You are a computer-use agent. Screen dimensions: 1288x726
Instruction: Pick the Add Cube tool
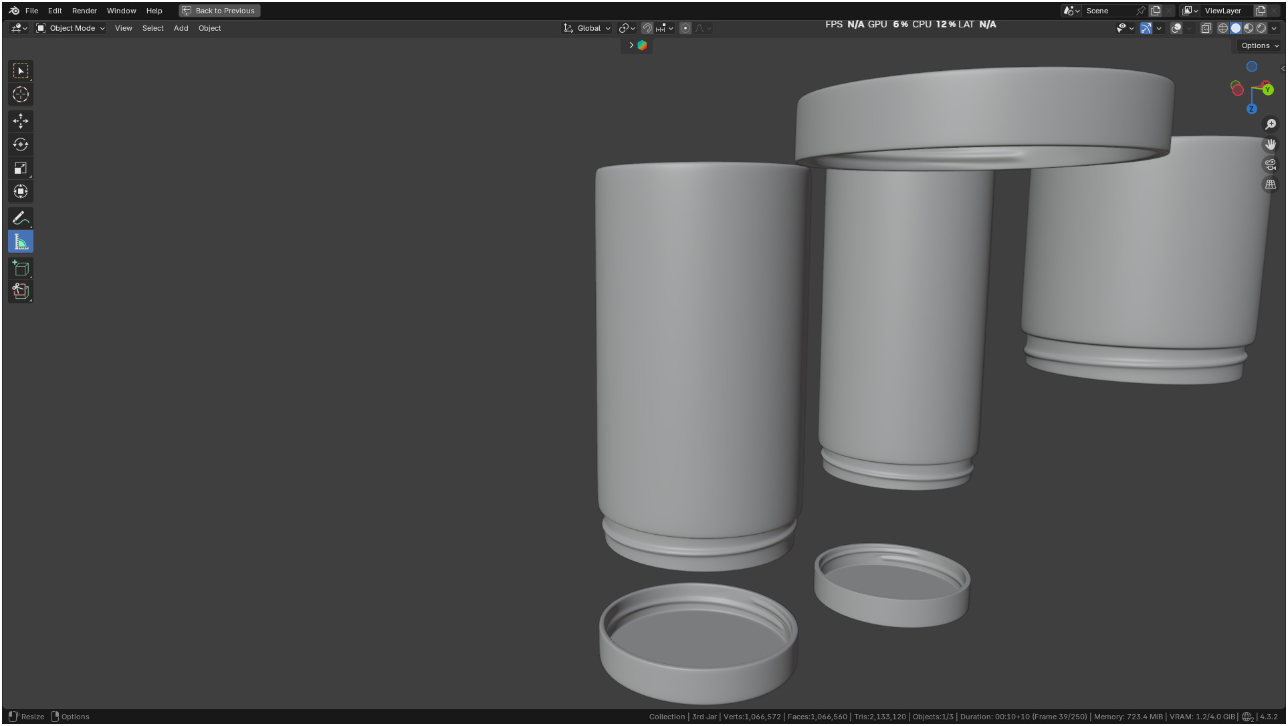coord(21,268)
